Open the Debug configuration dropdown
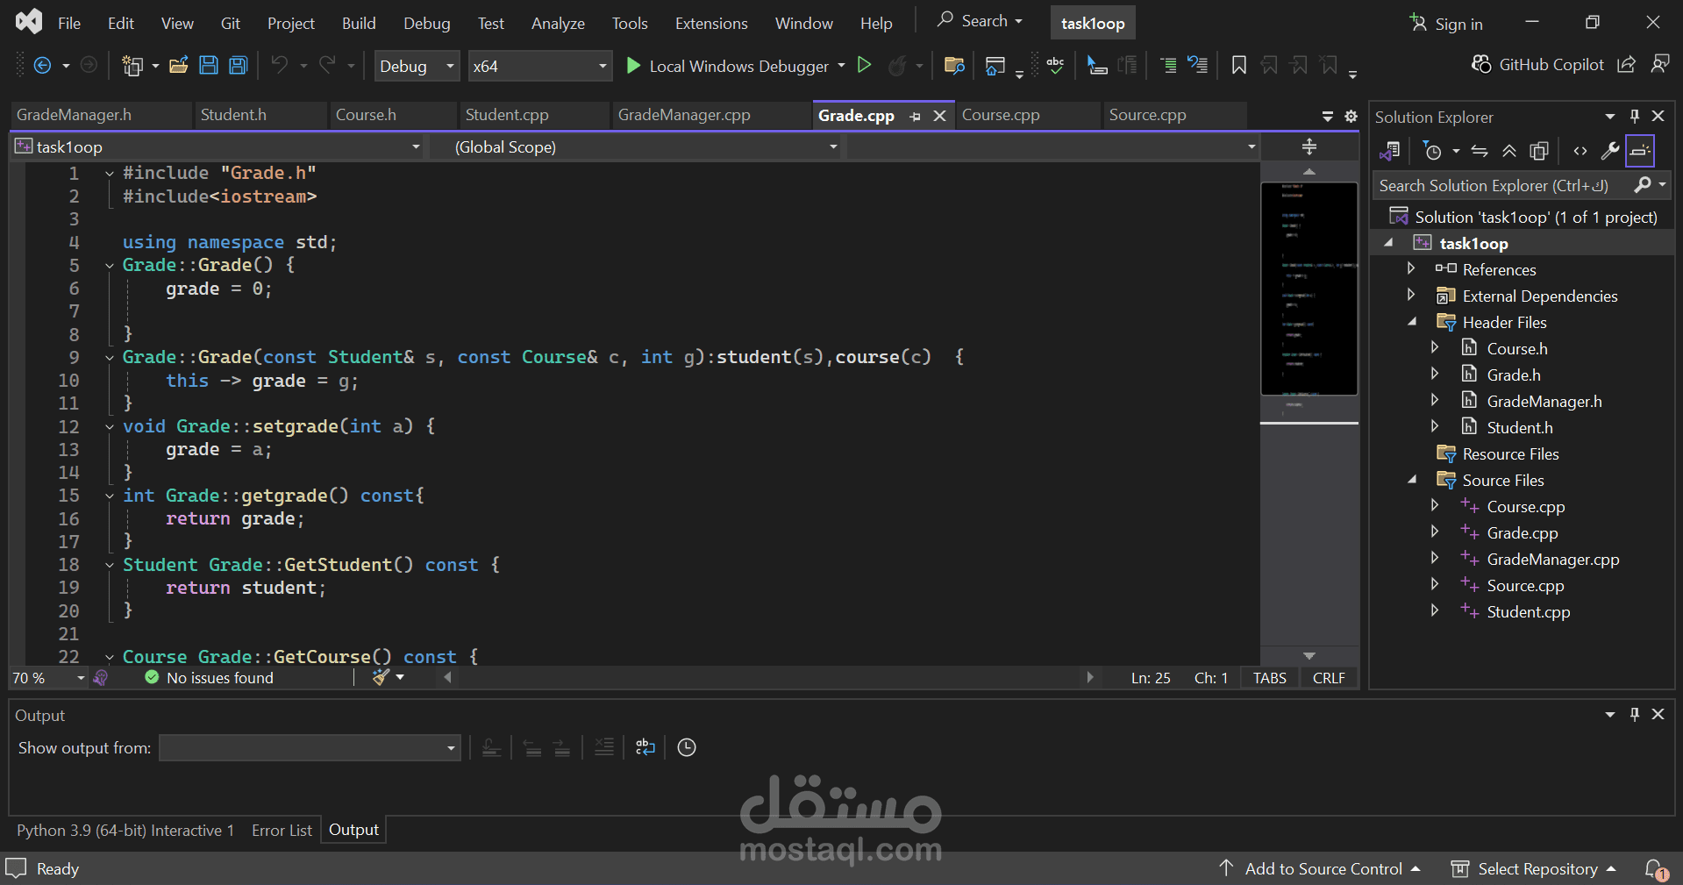The width and height of the screenshot is (1683, 885). click(417, 66)
